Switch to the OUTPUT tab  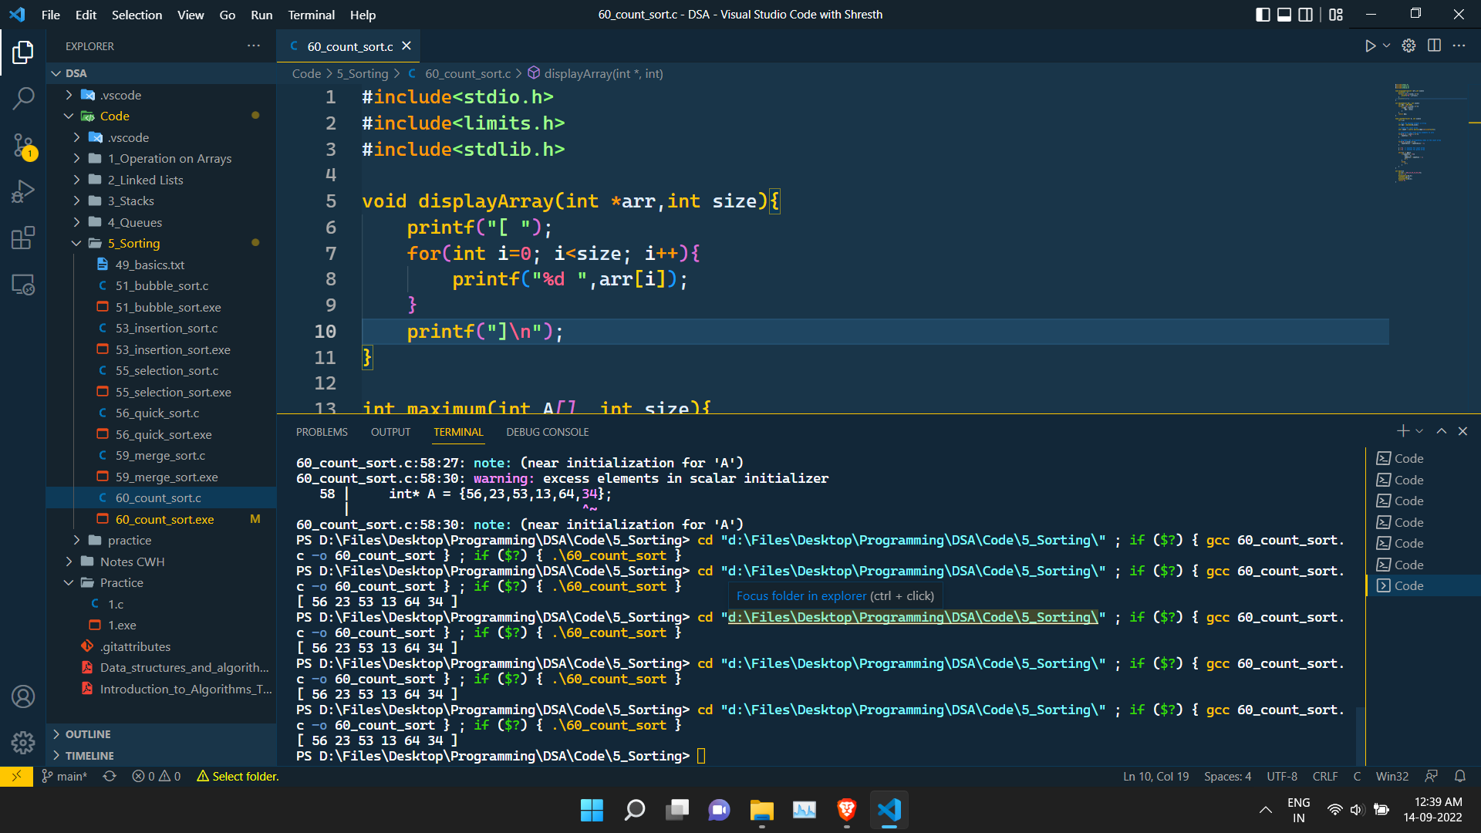(x=390, y=432)
